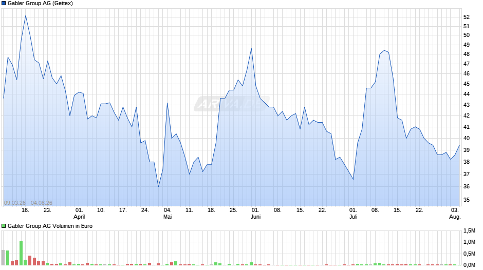Click the volume axis value 1,5M
This screenshot has width=483, height=270.
(x=469, y=230)
